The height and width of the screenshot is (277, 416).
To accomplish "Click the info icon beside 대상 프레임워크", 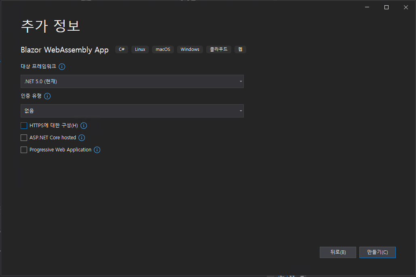I will tap(62, 67).
